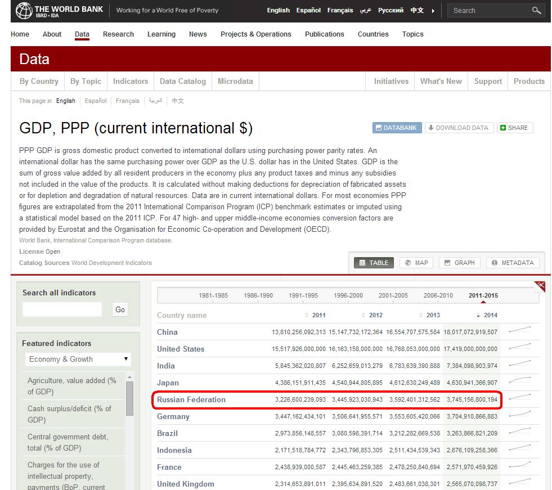Select 1996-2000 year range
The width and height of the screenshot is (552, 490).
pyautogui.click(x=348, y=295)
